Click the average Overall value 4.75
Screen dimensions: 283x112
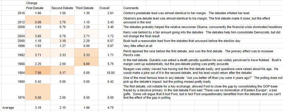click(x=110, y=108)
